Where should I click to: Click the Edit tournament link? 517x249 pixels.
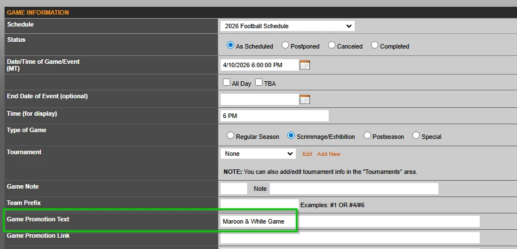pos(307,154)
